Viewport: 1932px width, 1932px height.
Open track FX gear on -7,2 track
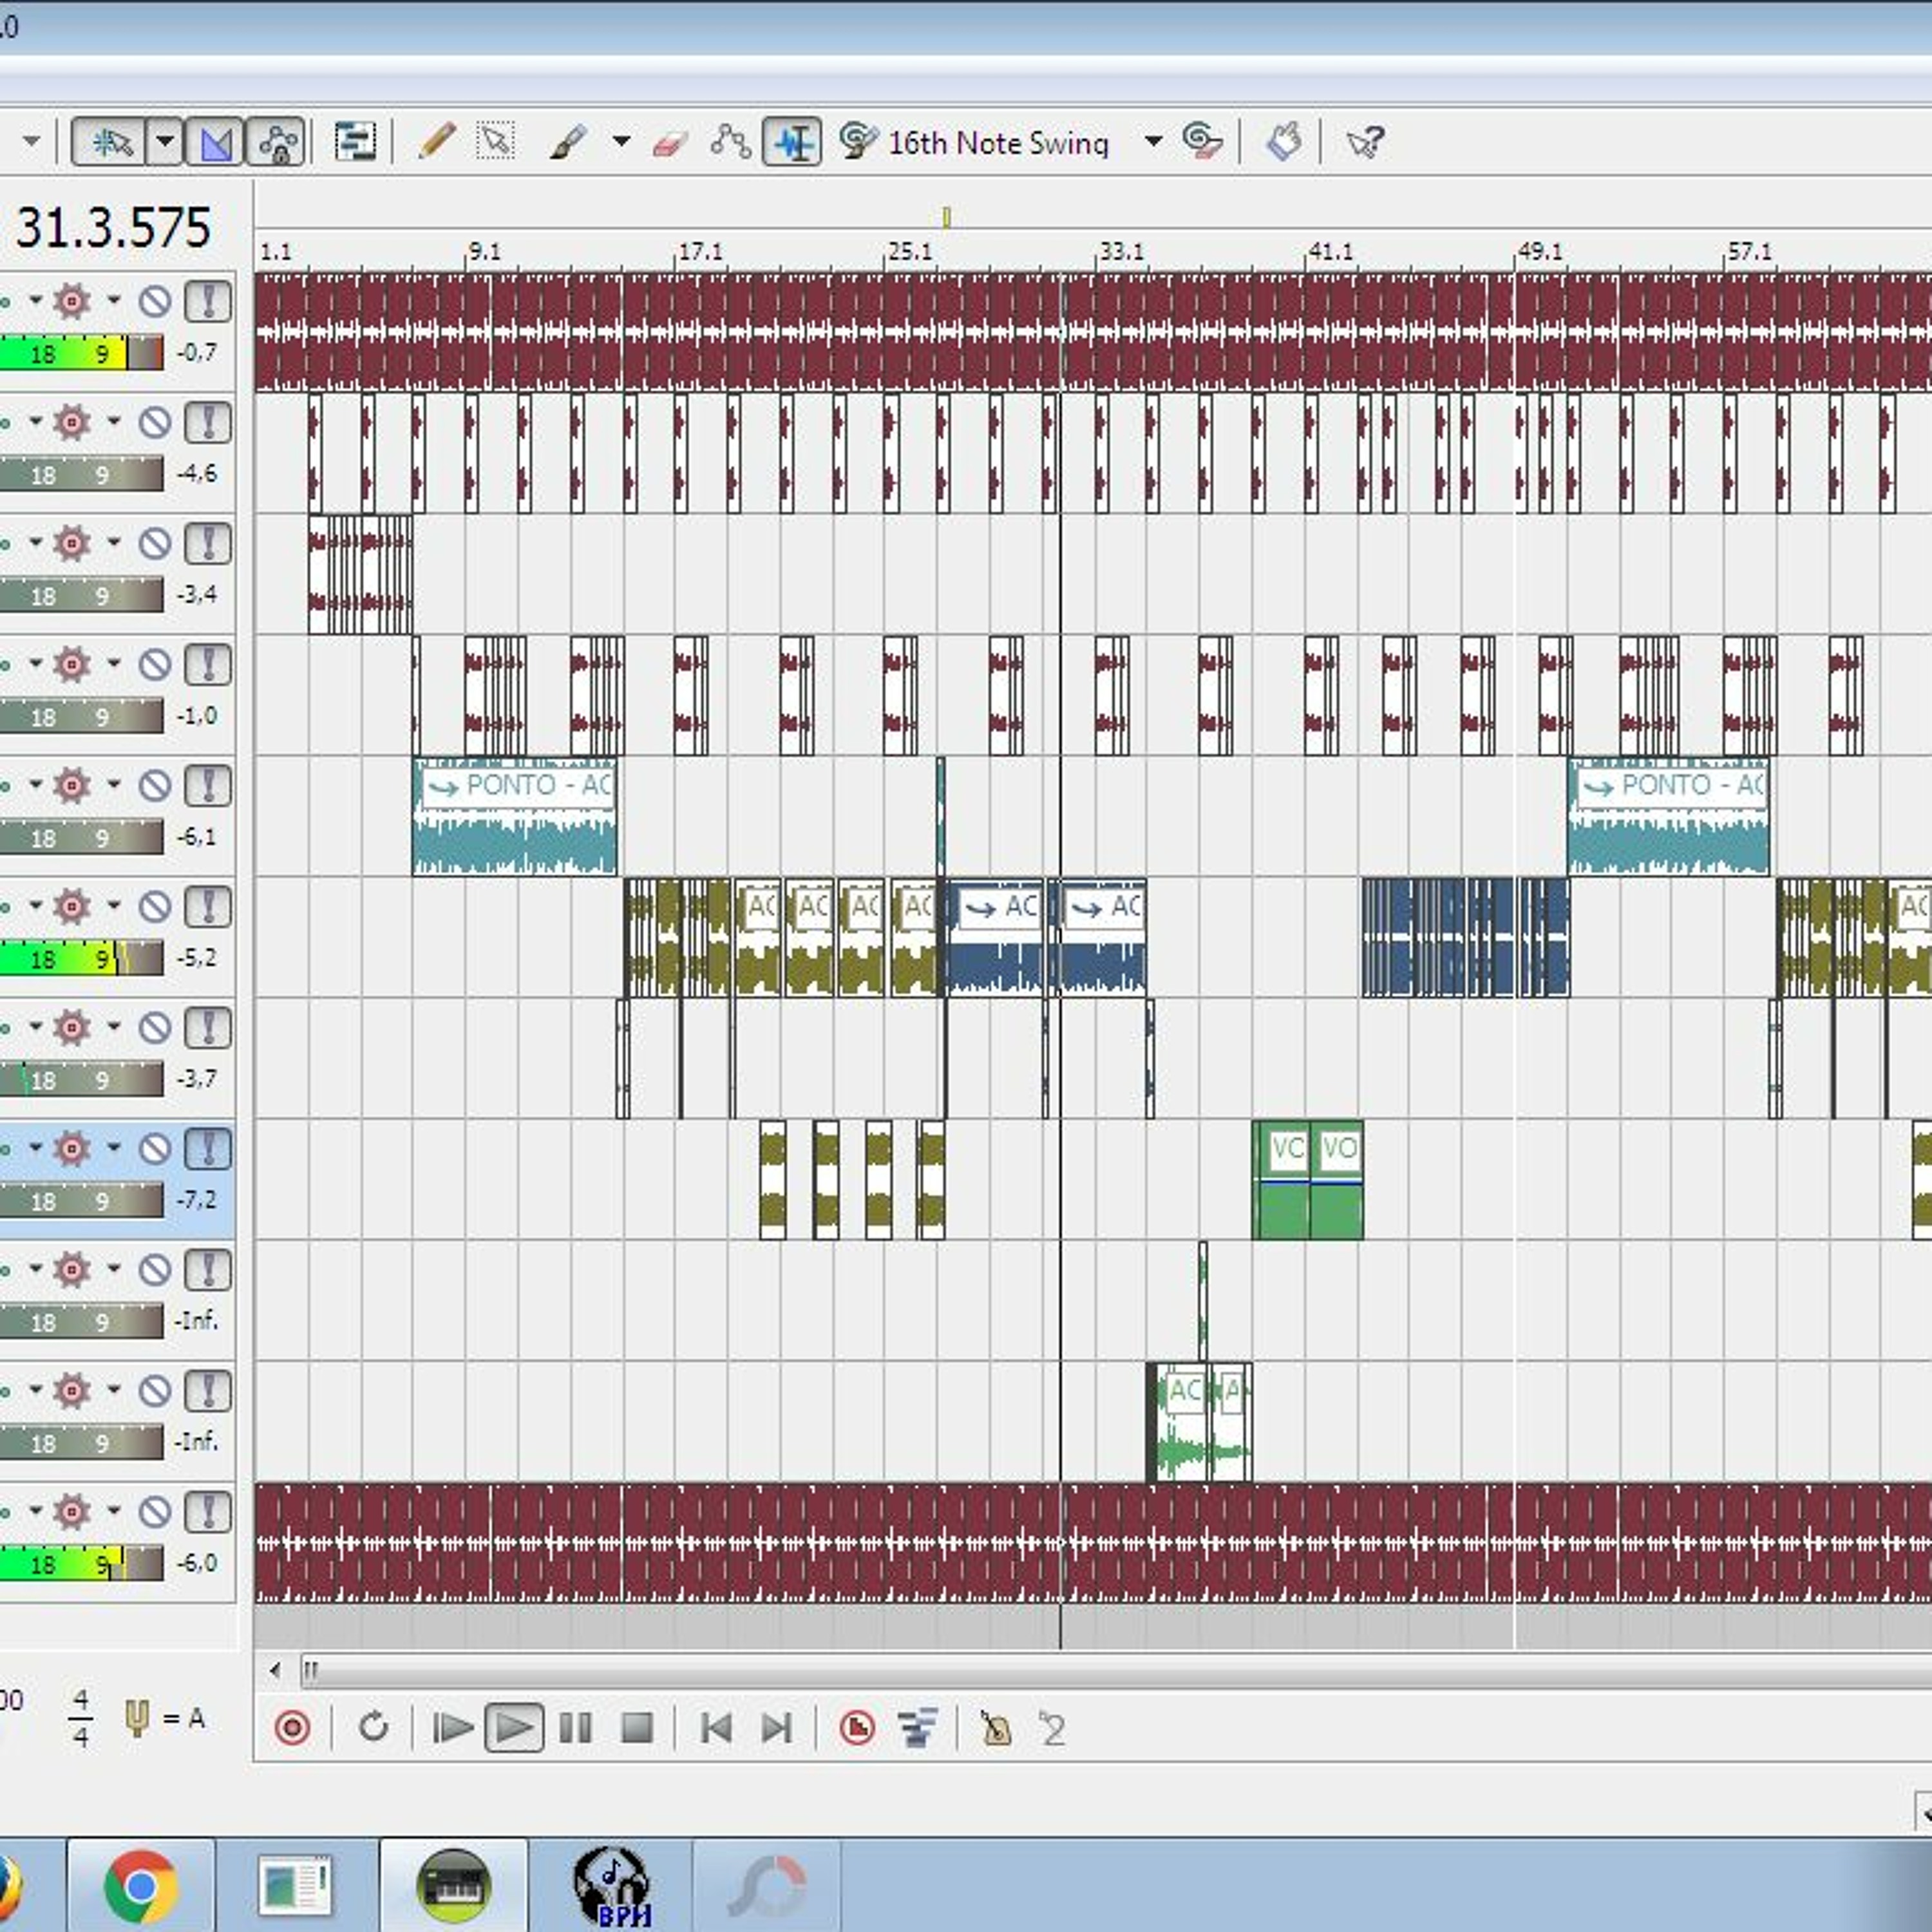[x=72, y=1149]
